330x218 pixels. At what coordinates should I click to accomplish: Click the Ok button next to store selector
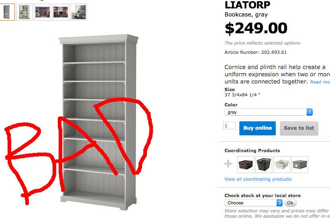[290, 203]
